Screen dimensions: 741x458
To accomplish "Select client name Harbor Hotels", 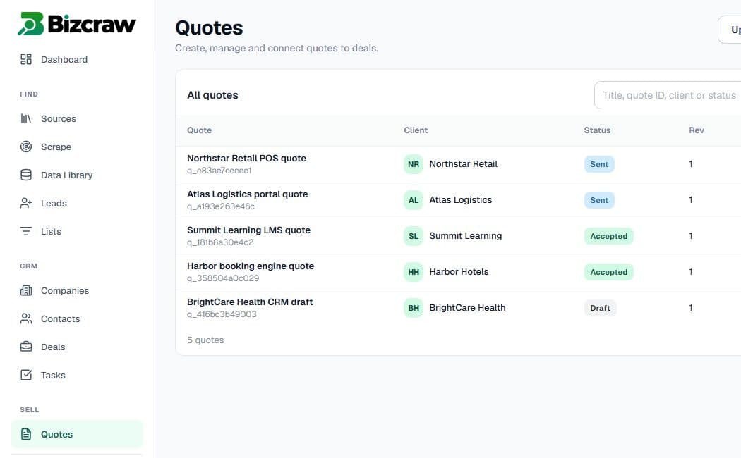I will [459, 272].
